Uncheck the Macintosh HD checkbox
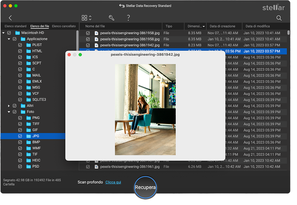Screen dimensions: 297x205 [9, 33]
